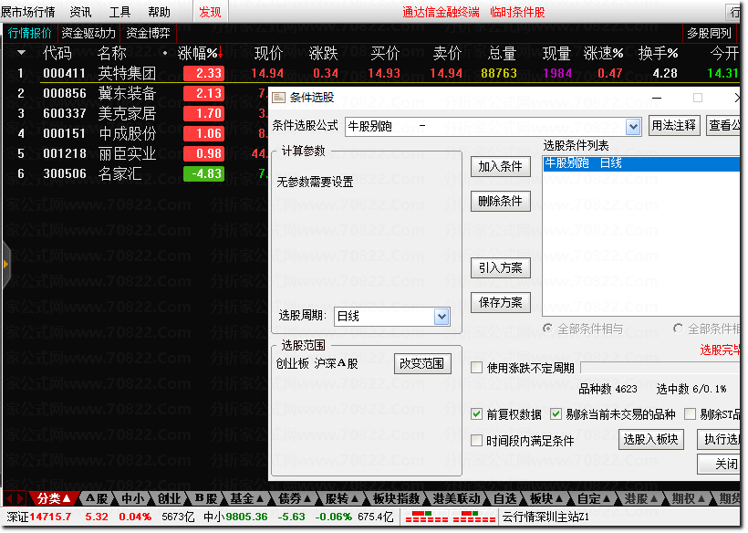This screenshot has height=533, width=748.
Task: Click the red-green market breadth indicator
Action: [x=449, y=517]
